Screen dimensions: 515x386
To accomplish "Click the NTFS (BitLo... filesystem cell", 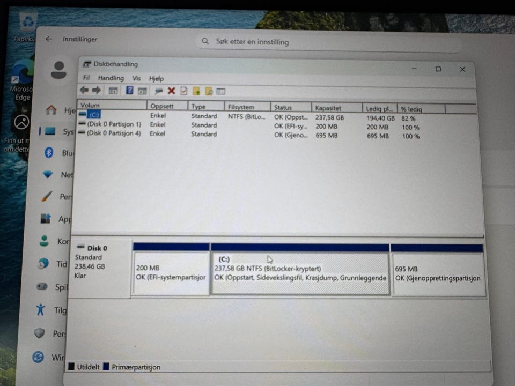I will pos(246,116).
